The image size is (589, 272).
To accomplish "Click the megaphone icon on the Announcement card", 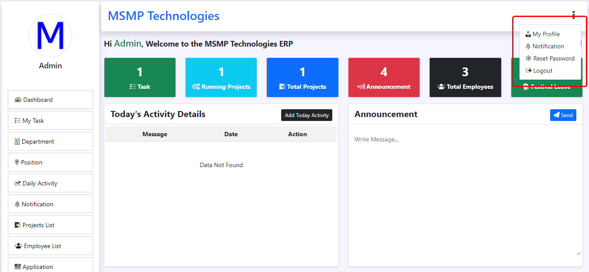I will point(361,87).
